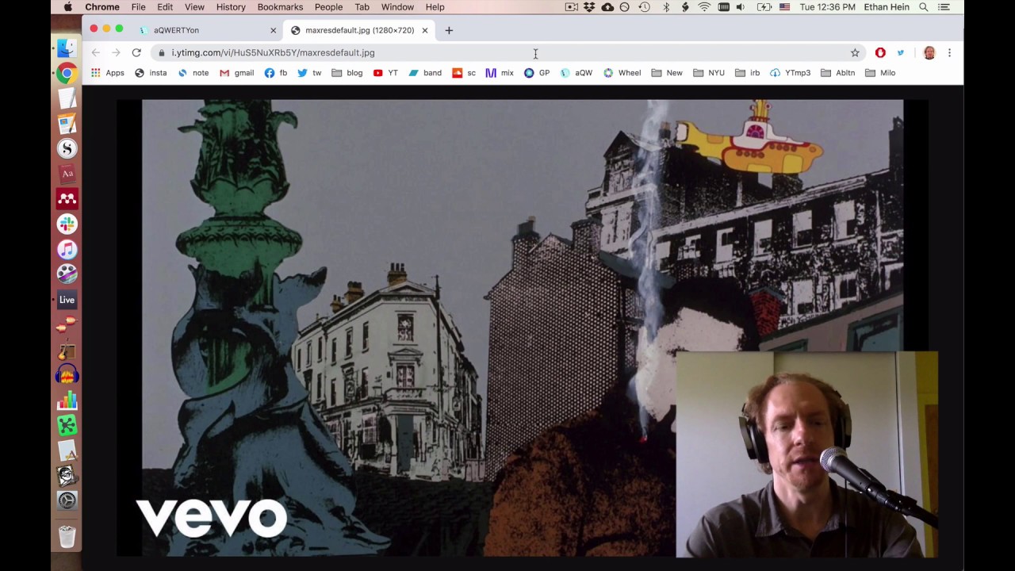Click the Dropbox menu bar icon
The image size is (1015, 571).
pos(589,7)
